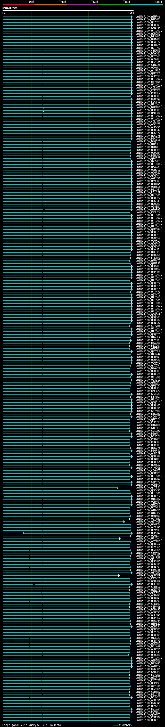The image size is (165, 727).
Task: Click hit label UniRef100_B8A372
Action: 148,42
